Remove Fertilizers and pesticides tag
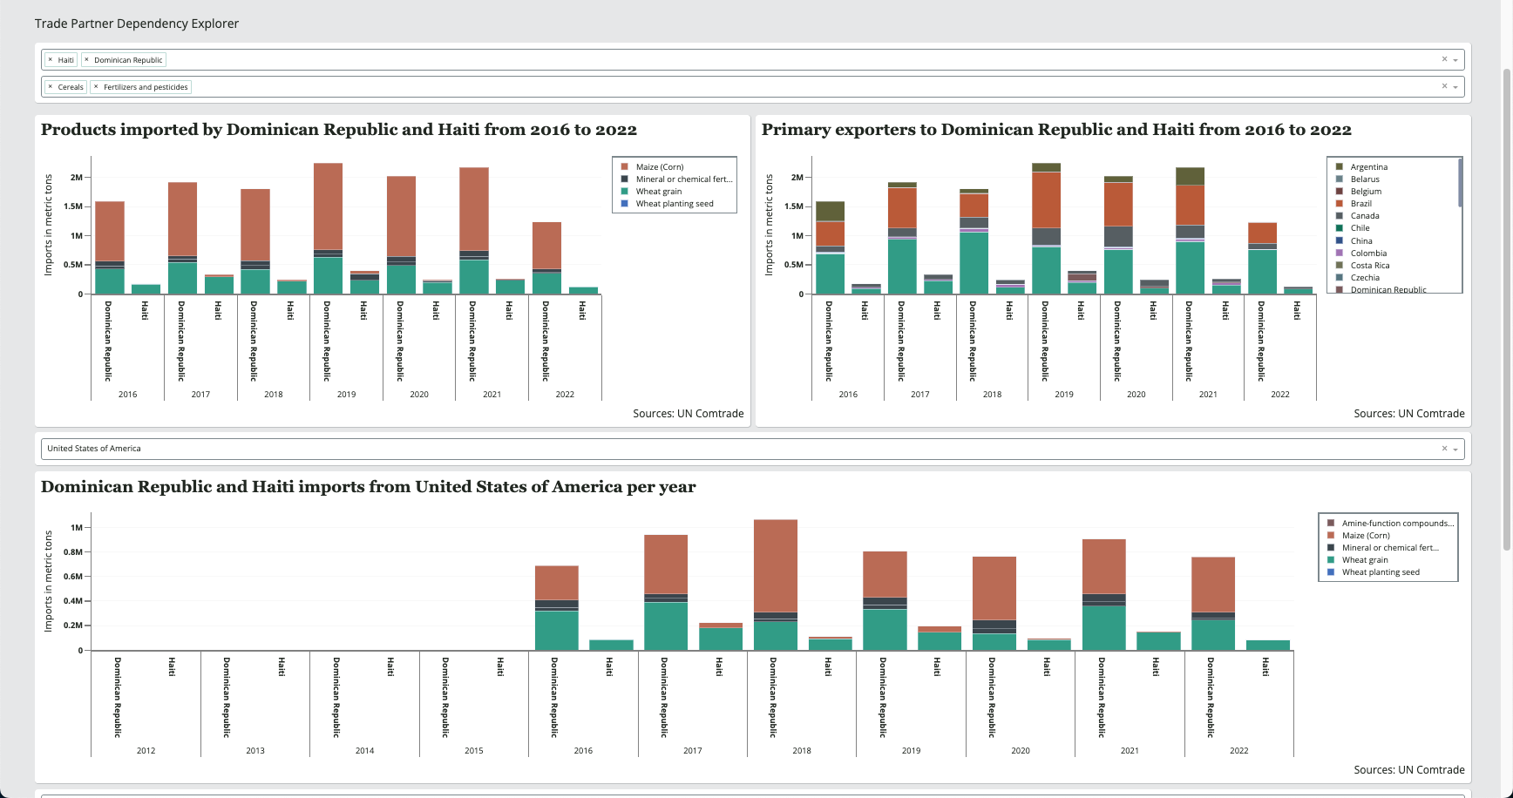Viewport: 1513px width, 798px height. pyautogui.click(x=96, y=87)
